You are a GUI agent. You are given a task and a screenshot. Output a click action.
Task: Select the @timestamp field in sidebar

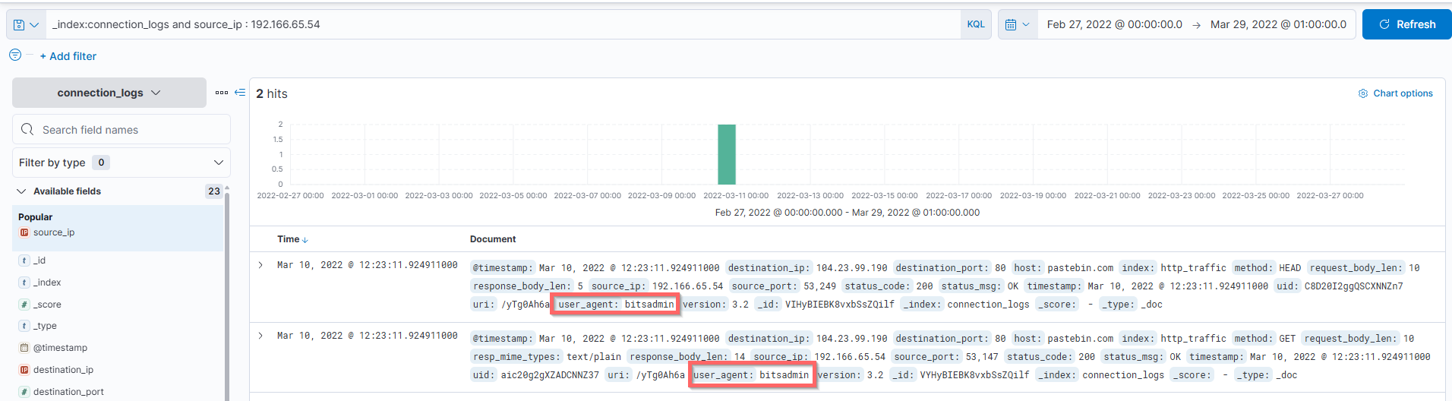[60, 348]
